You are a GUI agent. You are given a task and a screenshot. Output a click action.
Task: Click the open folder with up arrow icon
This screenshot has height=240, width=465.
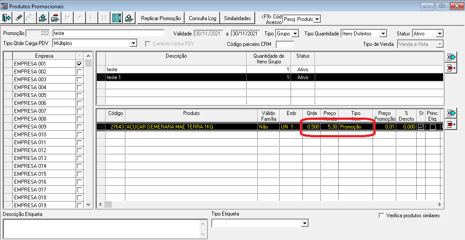pos(129,18)
